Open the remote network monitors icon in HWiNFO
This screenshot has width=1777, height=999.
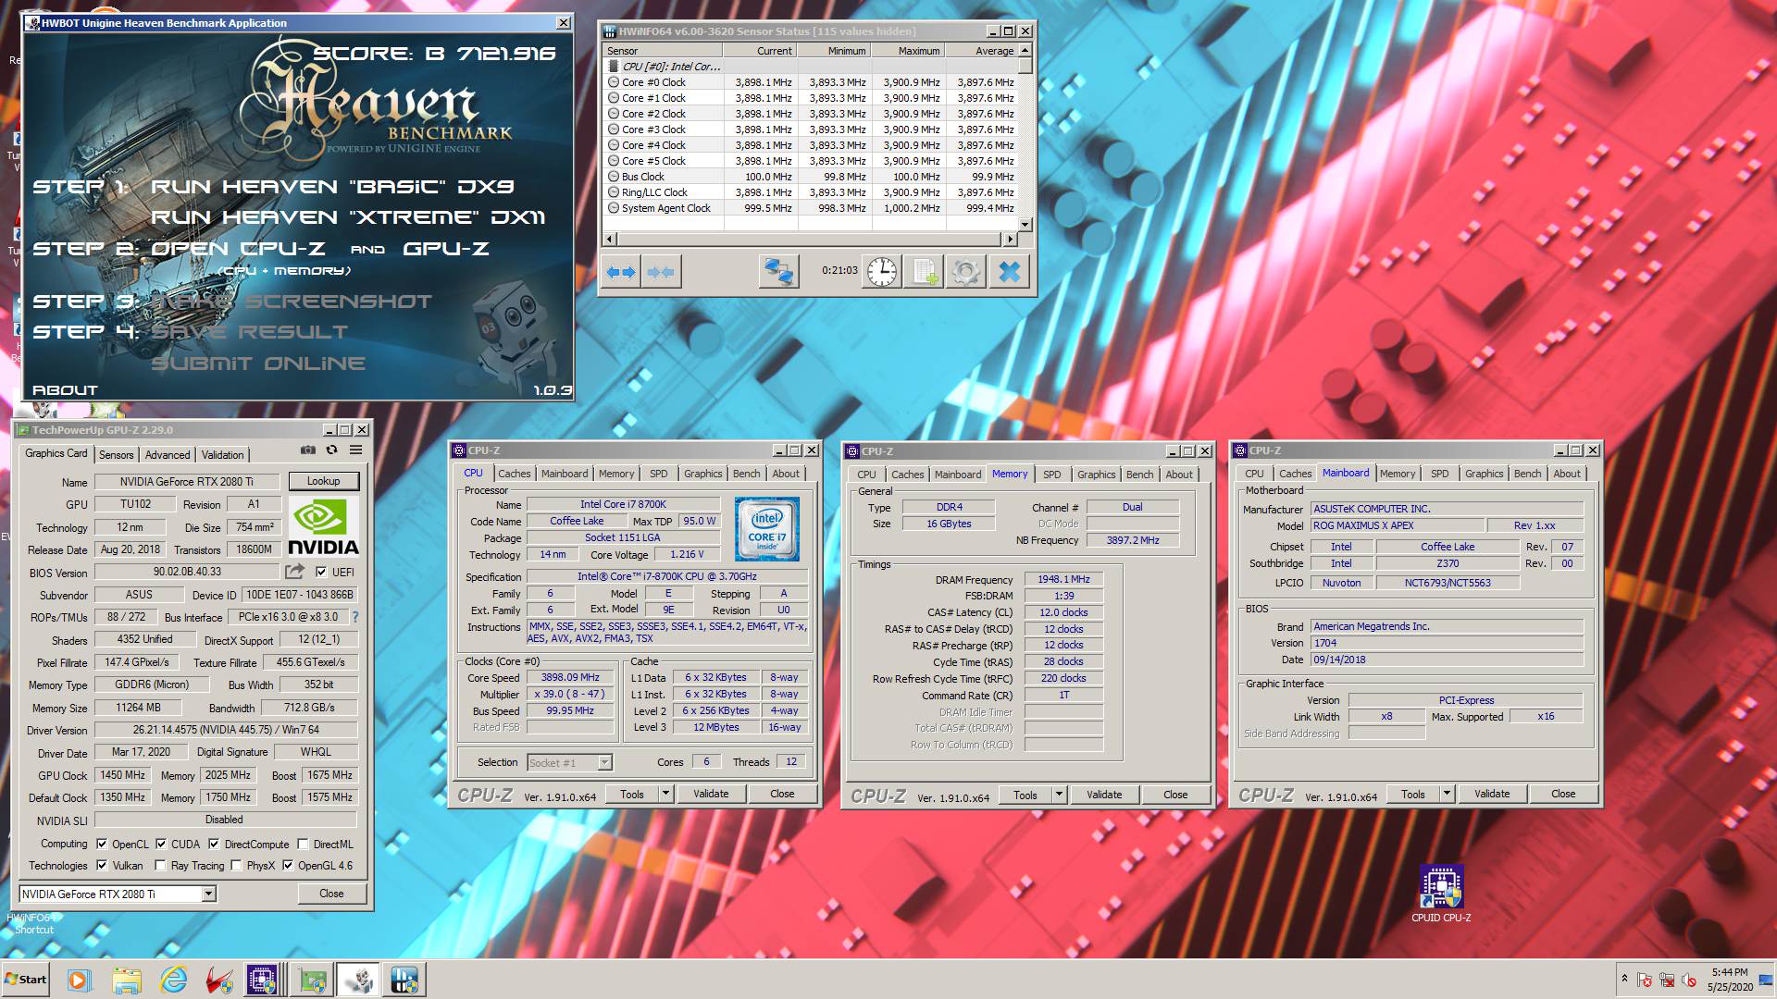coord(778,272)
